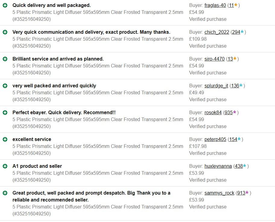Click feedback score 294 for chich_2022

point(236,32)
